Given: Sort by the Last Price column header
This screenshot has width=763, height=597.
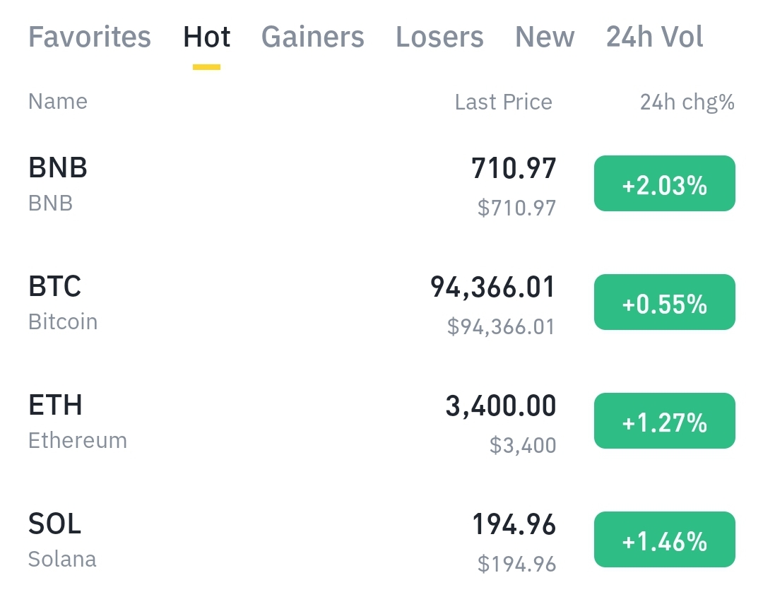Looking at the screenshot, I should pos(503,102).
